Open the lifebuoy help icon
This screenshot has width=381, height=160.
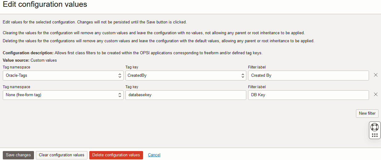[x=375, y=127]
